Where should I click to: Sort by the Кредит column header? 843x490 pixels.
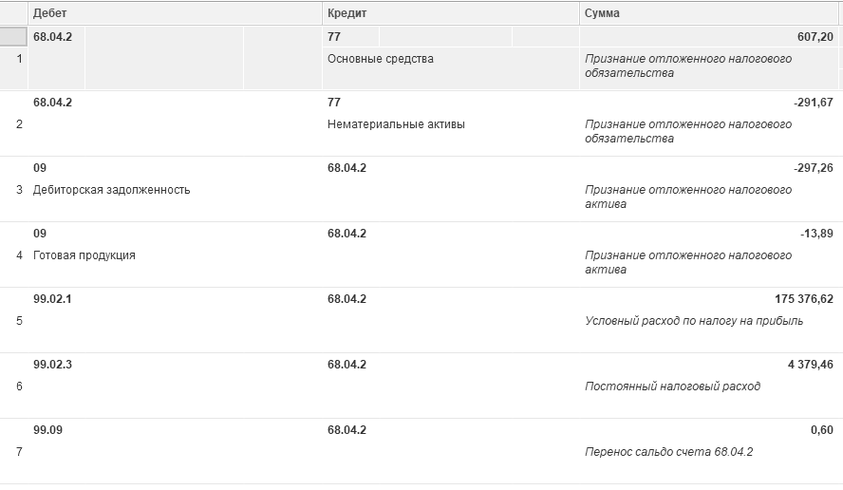click(x=451, y=13)
